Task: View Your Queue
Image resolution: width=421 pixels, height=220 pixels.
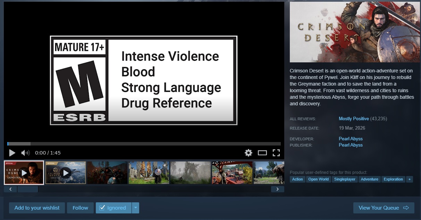Action: point(384,208)
